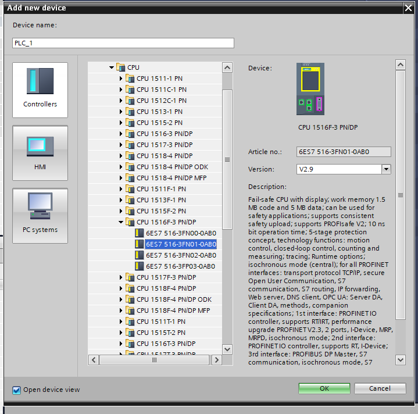
Task: Expand the CPU 1513-1 PN node
Action: (121, 112)
